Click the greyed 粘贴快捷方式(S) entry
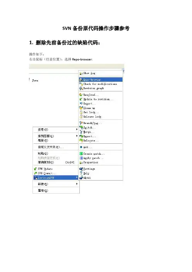 pyautogui.click(x=56, y=158)
